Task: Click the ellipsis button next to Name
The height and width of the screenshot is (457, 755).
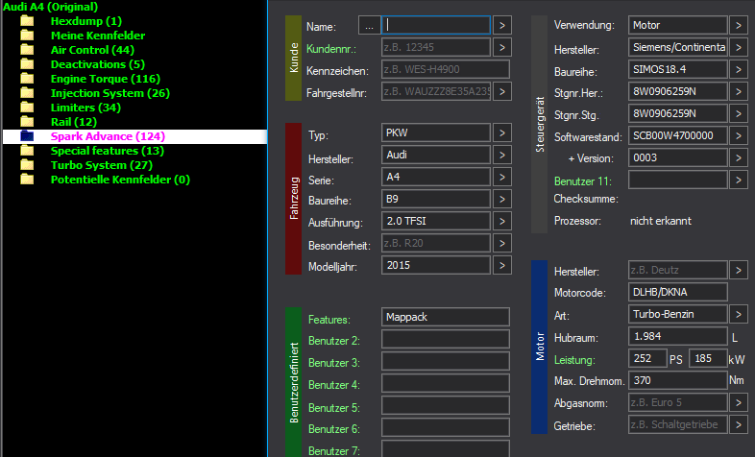Action: pos(369,26)
